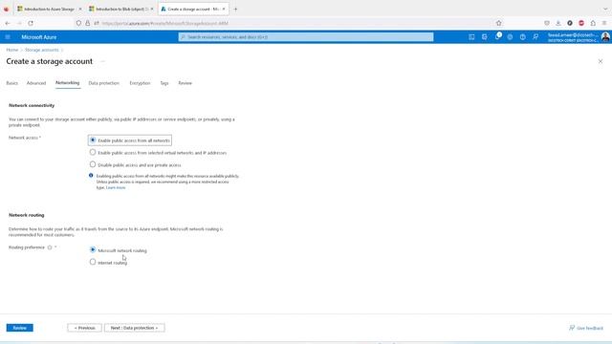
Task: Go back with the browser back arrow
Action: coord(8,23)
